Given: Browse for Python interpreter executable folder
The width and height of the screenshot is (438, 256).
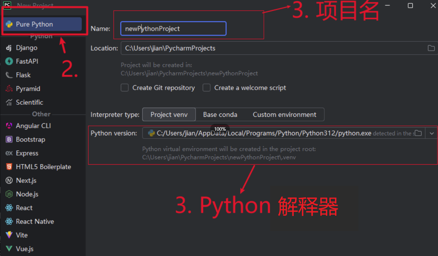Looking at the screenshot, I should [418, 133].
